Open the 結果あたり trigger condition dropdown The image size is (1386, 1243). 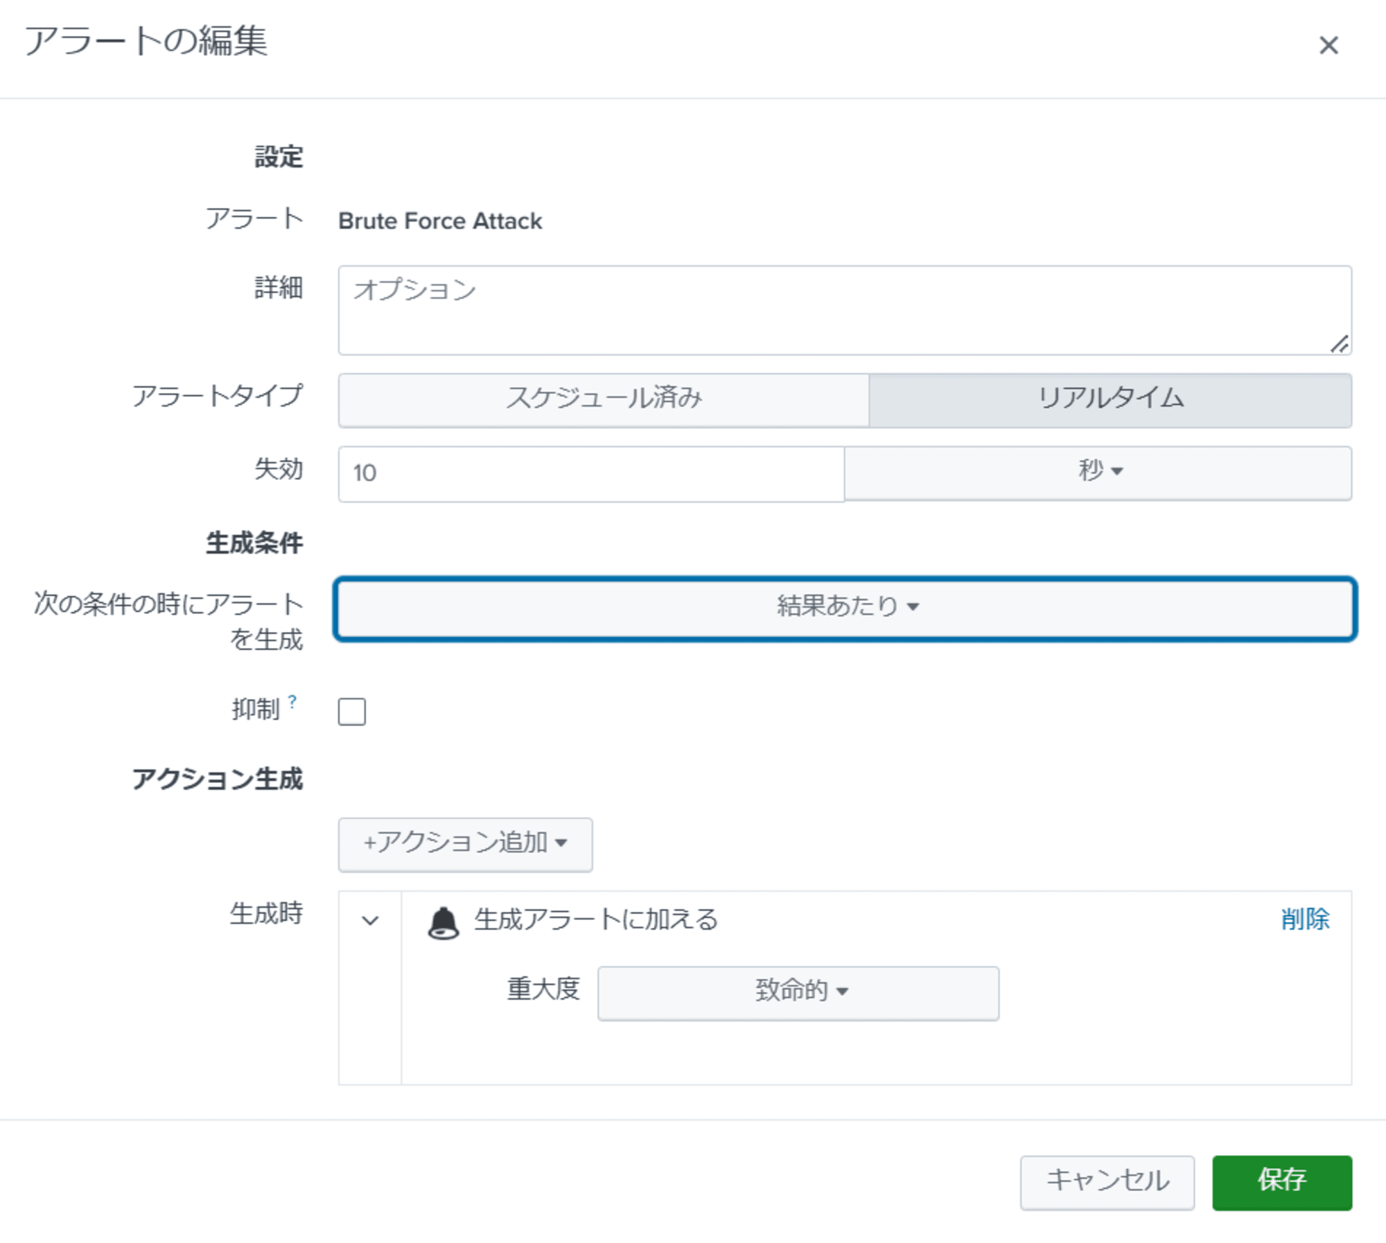point(845,608)
